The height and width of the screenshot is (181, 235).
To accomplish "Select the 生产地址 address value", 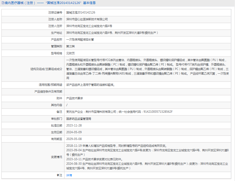I will coord(112,33).
